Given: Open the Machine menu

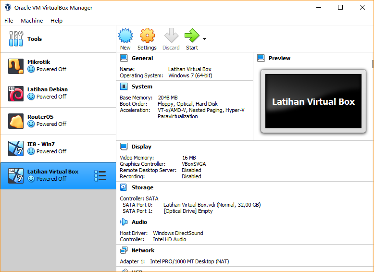Looking at the screenshot, I should pyautogui.click(x=32, y=21).
